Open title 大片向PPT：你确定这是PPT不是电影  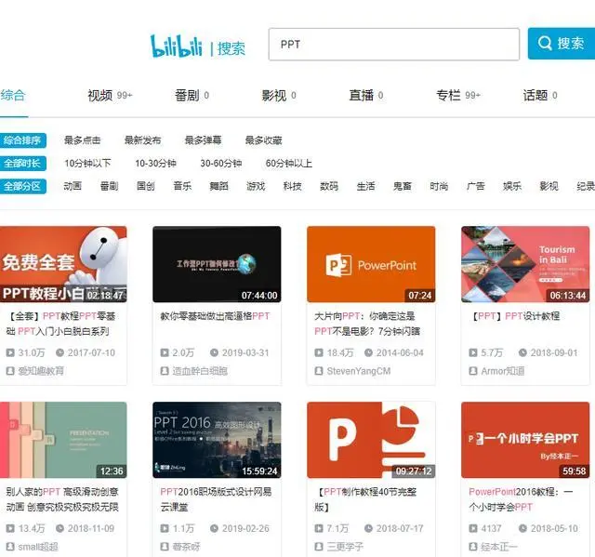pos(367,324)
